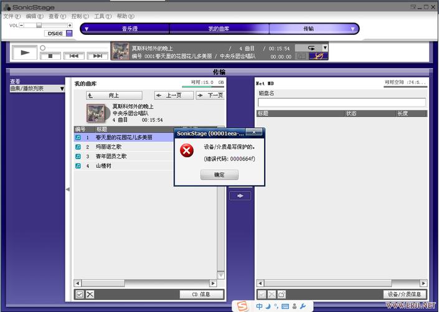This screenshot has width=439, height=312.
Task: Click 确定 in the error dialog
Action: [219, 175]
